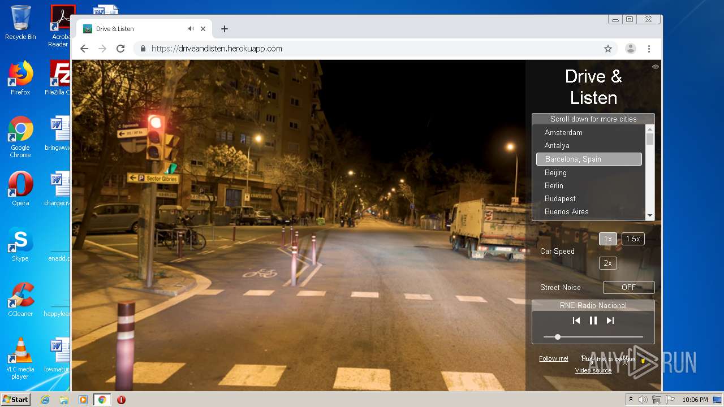The width and height of the screenshot is (724, 407).
Task: Bookmark this page with star icon
Action: click(x=608, y=49)
